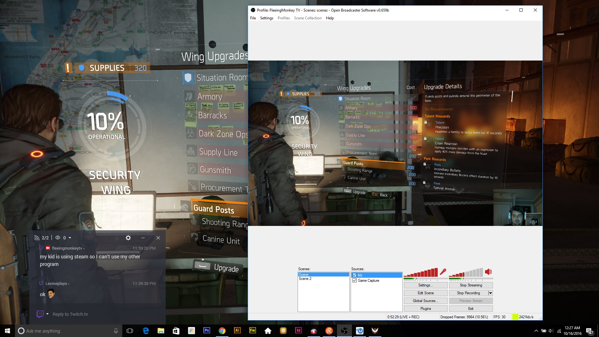Screen dimensions: 599x337
Task: Click the Preview Stream button in OBS
Action: tap(471, 301)
